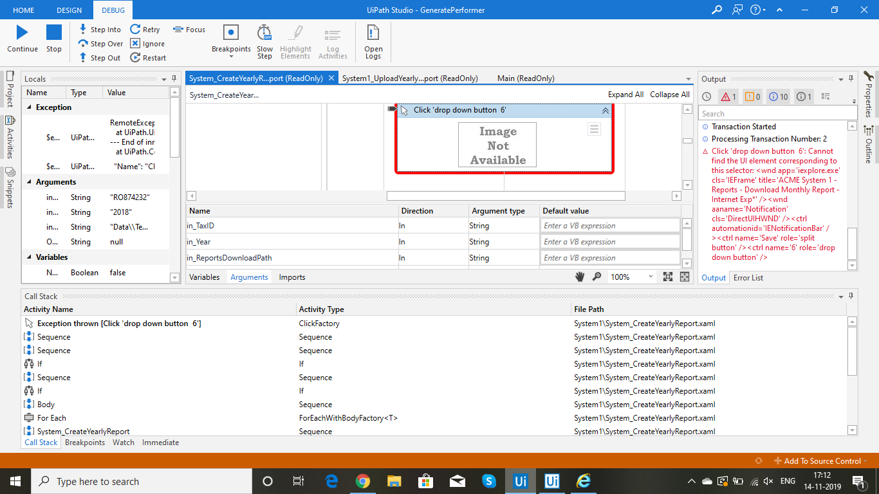Toggle the overview minimap icon
879x494 pixels.
[x=685, y=277]
